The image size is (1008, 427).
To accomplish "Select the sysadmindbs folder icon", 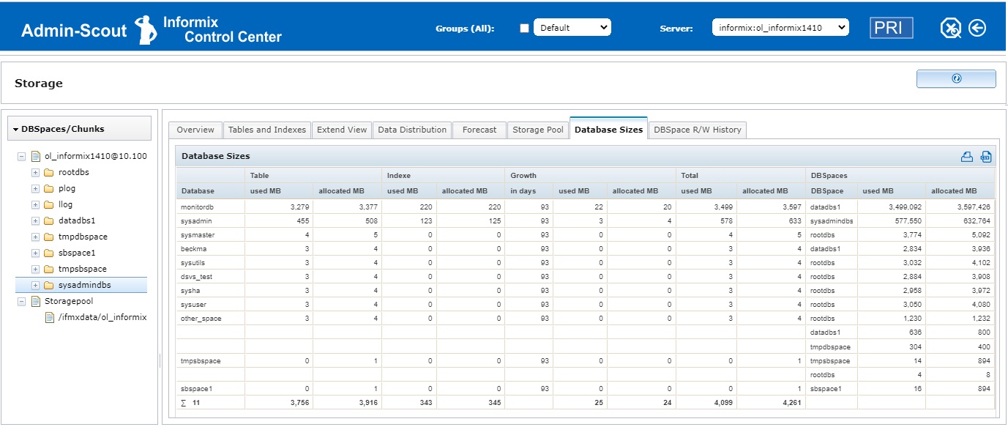I will click(49, 285).
